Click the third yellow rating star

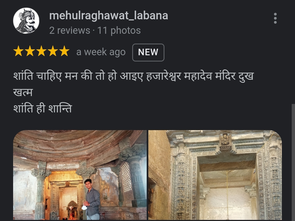(42, 51)
